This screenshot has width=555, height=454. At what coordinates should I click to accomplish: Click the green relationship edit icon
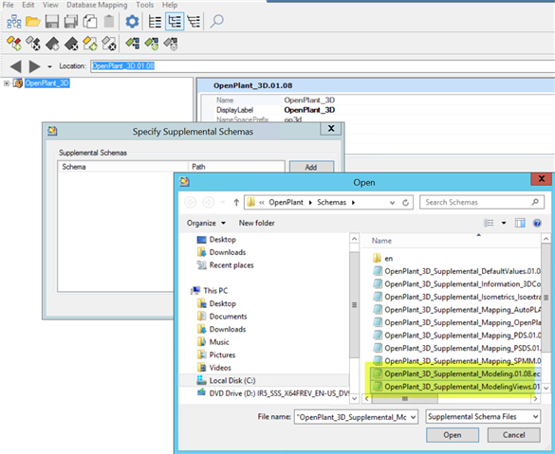pos(152,44)
